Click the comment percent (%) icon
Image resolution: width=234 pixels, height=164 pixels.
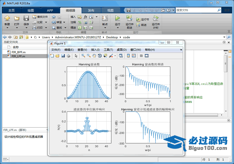pyautogui.click(x=80, y=22)
